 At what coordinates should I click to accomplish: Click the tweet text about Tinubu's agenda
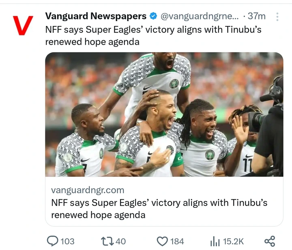153,35
